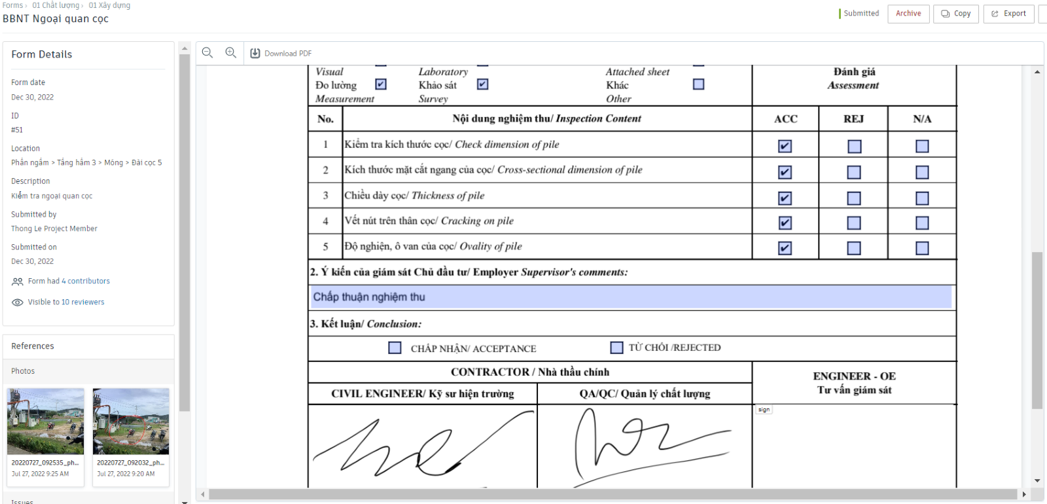This screenshot has width=1047, height=504.
Task: Export the form
Action: coord(1008,14)
